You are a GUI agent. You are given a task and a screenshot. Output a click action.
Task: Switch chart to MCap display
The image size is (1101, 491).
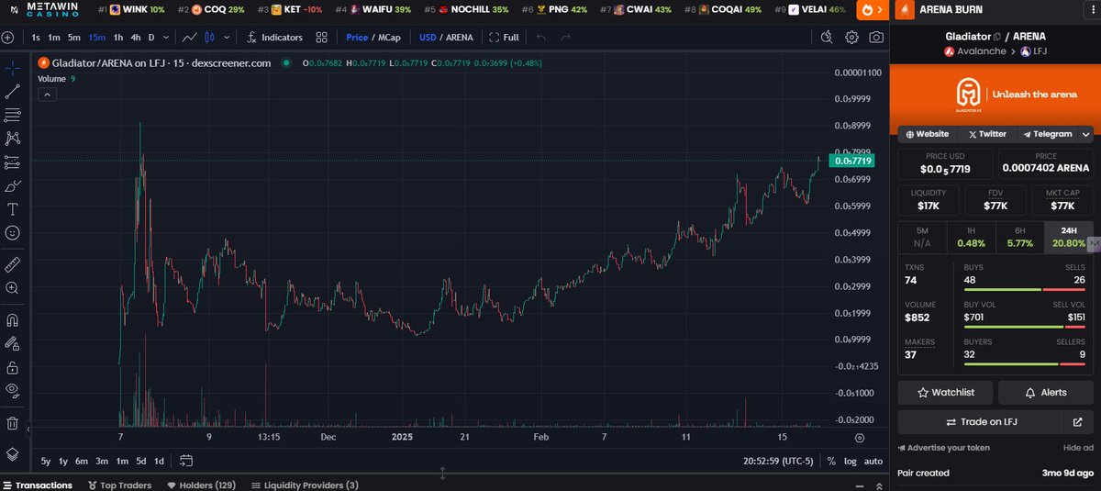(x=389, y=38)
